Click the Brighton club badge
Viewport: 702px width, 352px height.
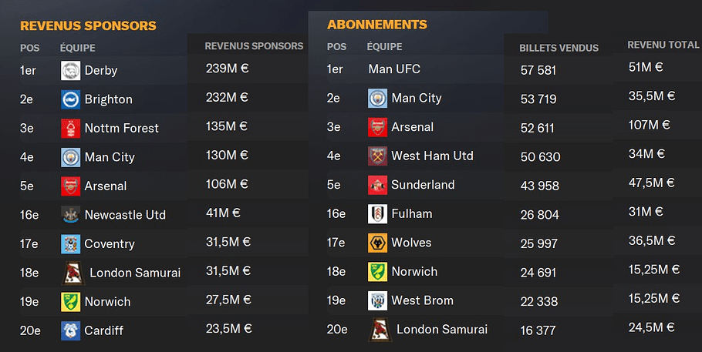[x=71, y=99]
